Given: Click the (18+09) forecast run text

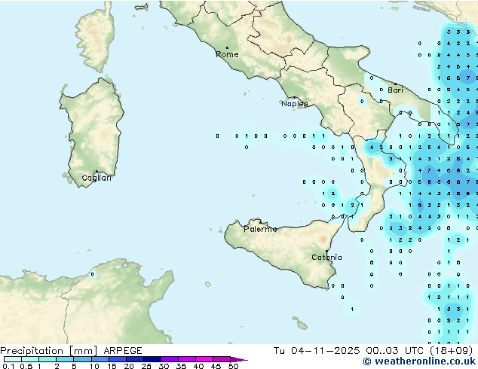Looking at the screenshot, I should click(451, 351).
